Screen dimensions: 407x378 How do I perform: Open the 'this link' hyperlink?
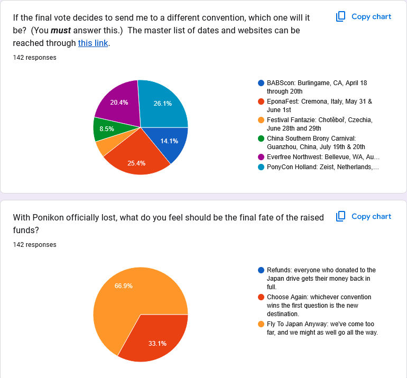(93, 43)
